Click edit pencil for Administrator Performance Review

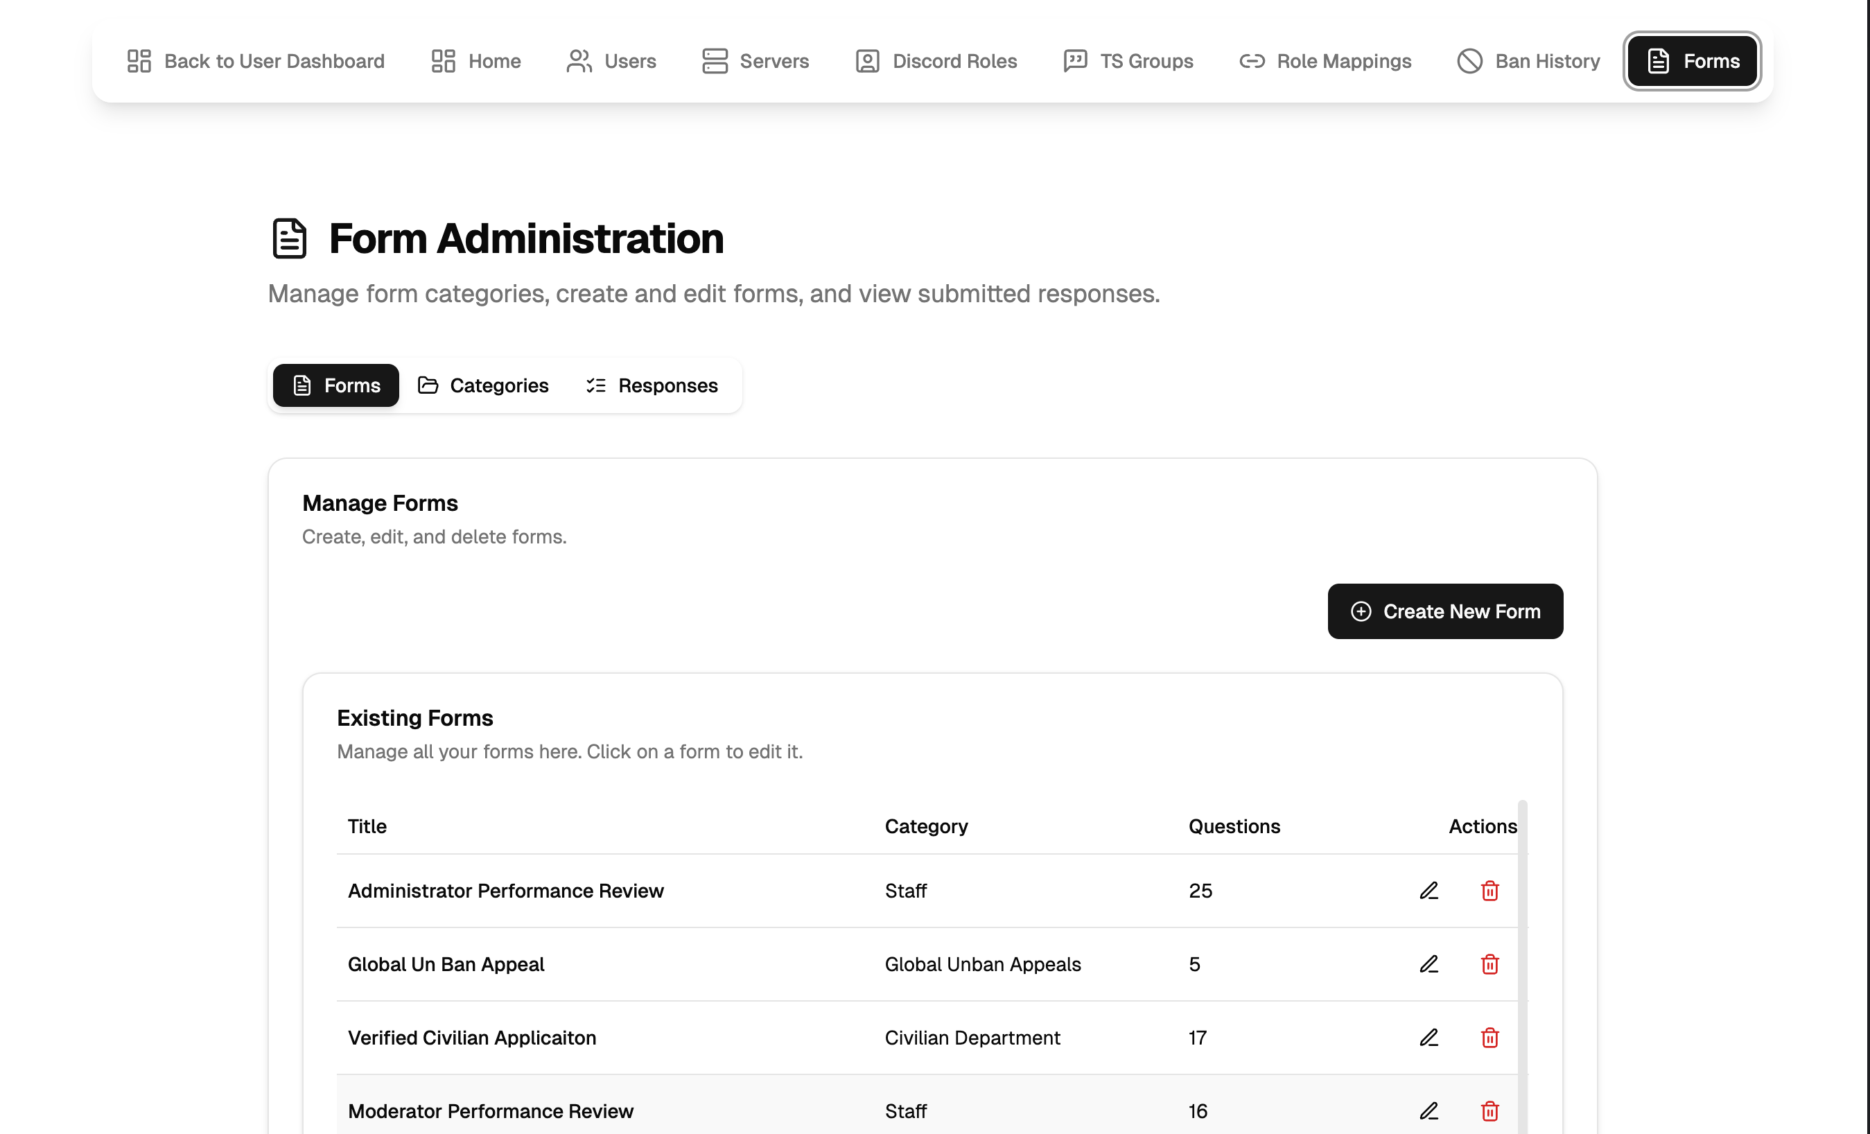click(x=1428, y=890)
